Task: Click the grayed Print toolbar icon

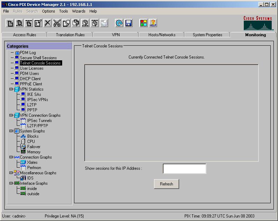Action: (x=104, y=23)
